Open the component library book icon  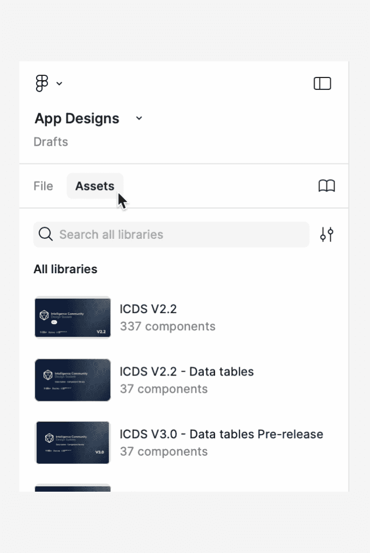pos(328,186)
